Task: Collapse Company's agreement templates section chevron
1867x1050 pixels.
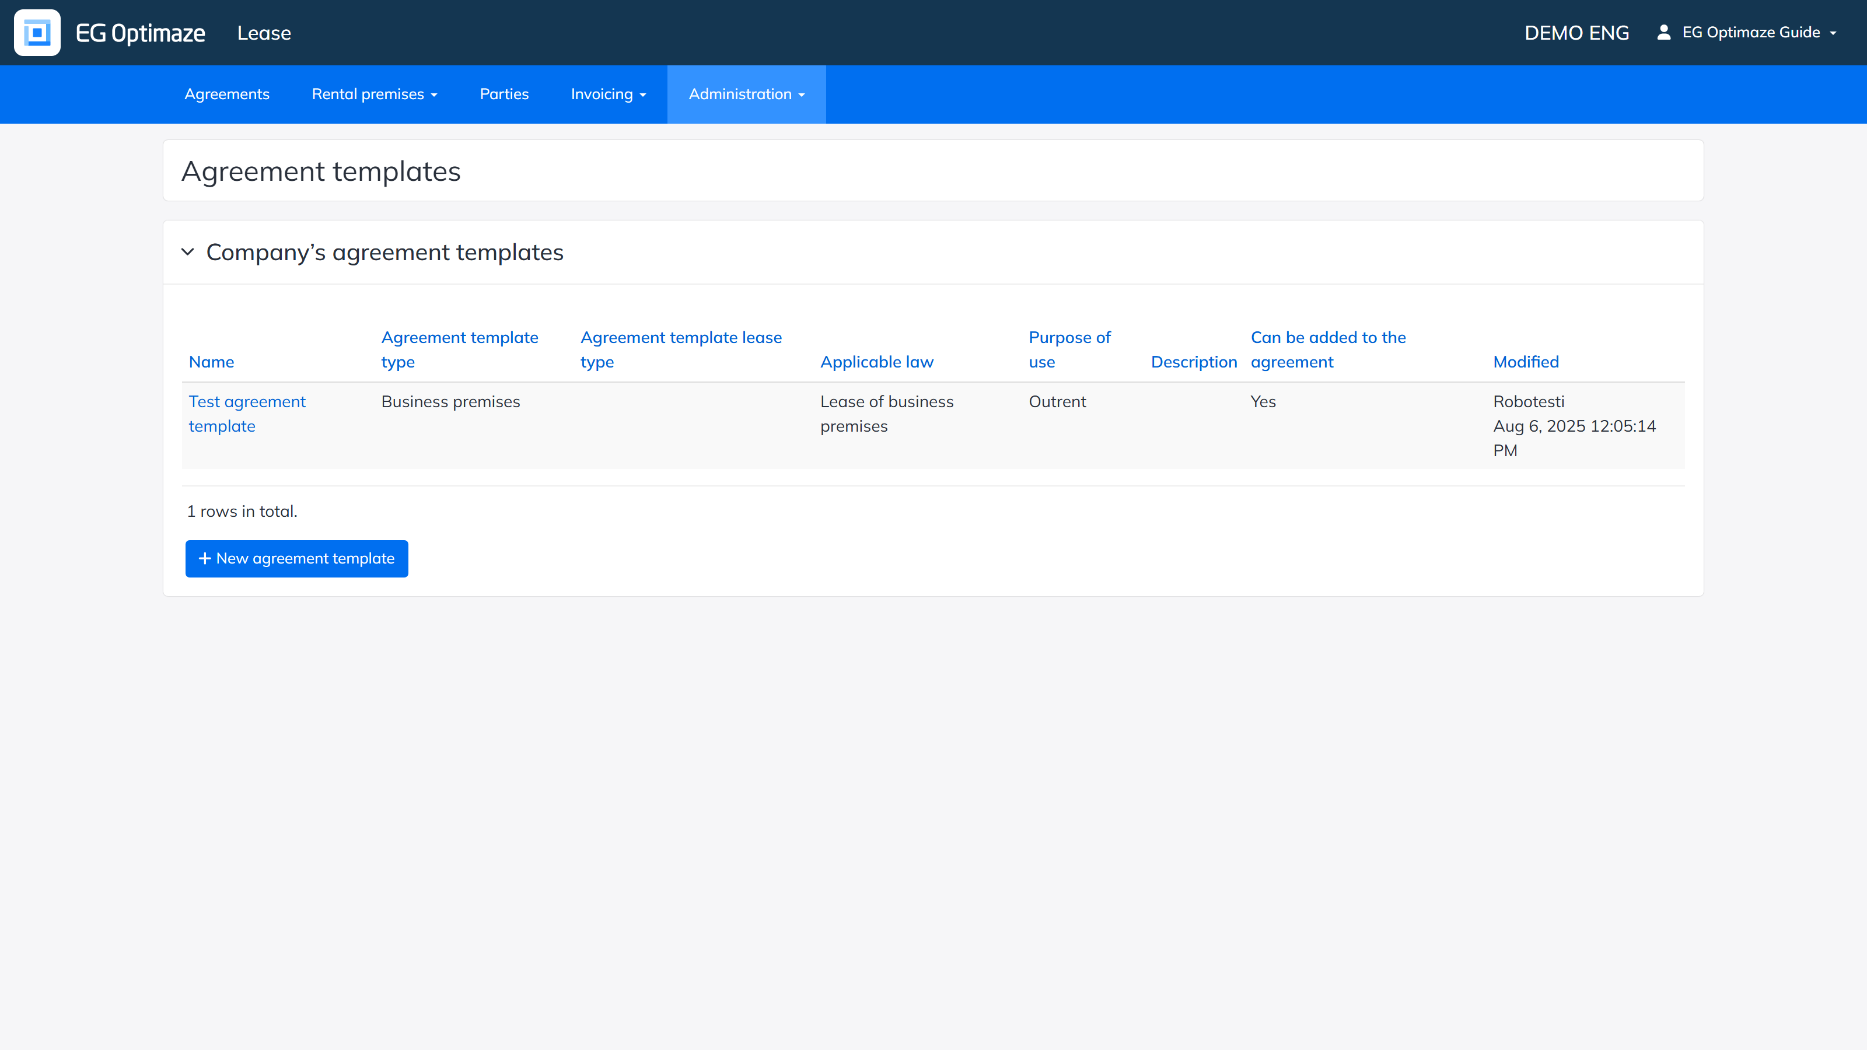Action: (188, 252)
